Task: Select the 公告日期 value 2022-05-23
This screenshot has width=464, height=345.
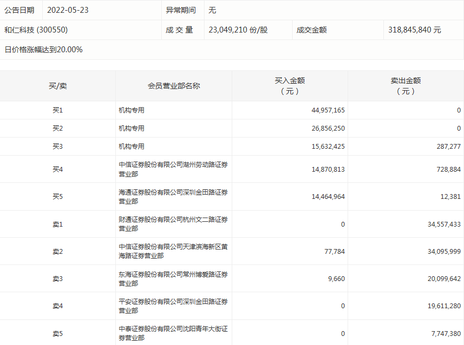Action: 68,10
